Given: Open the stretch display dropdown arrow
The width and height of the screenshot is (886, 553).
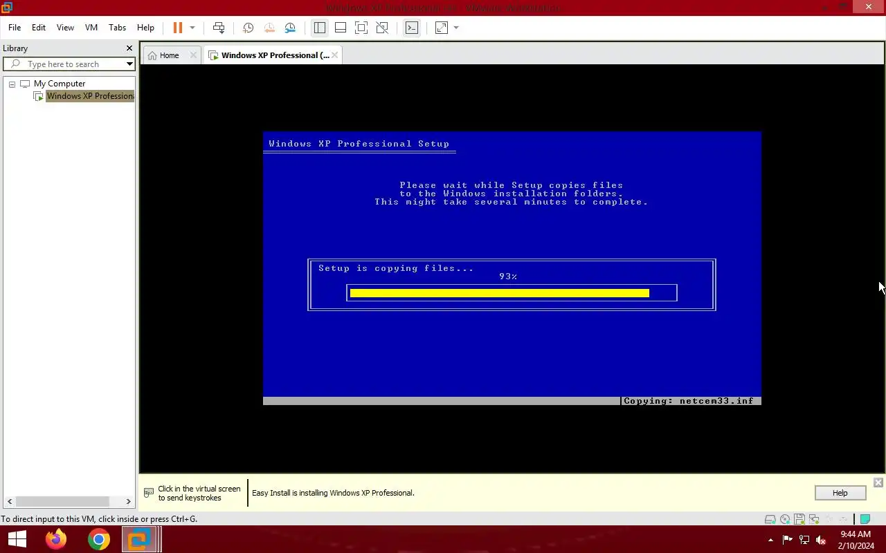Looking at the screenshot, I should click(456, 28).
